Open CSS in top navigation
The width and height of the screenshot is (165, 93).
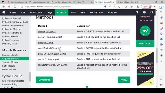click(x=23, y=12)
